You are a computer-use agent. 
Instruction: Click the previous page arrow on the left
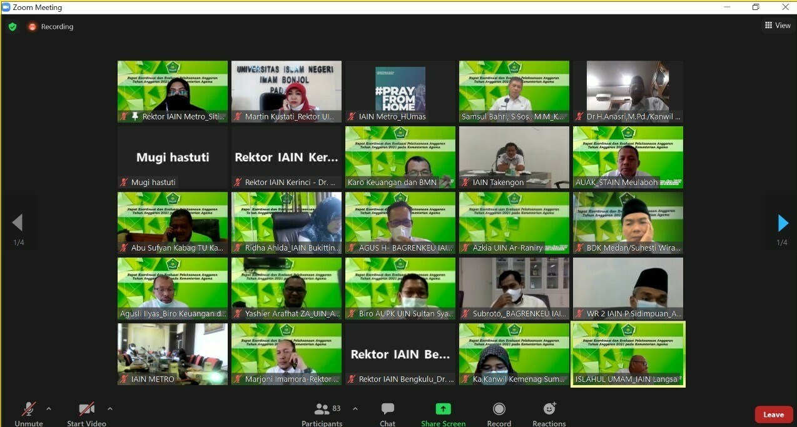tap(19, 223)
